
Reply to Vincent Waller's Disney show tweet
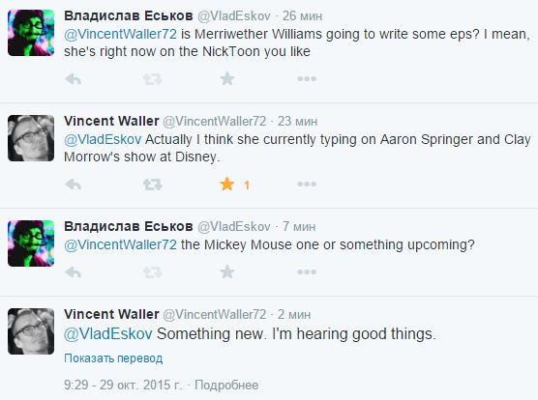click(74, 185)
